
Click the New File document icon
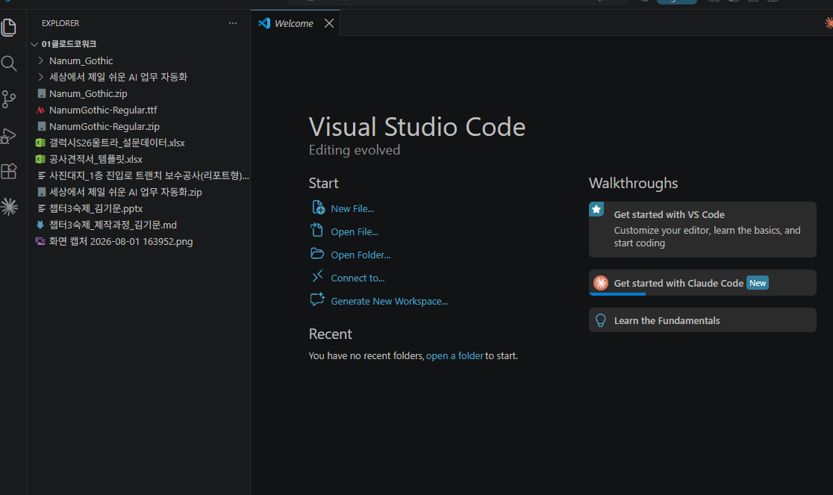[x=318, y=207]
